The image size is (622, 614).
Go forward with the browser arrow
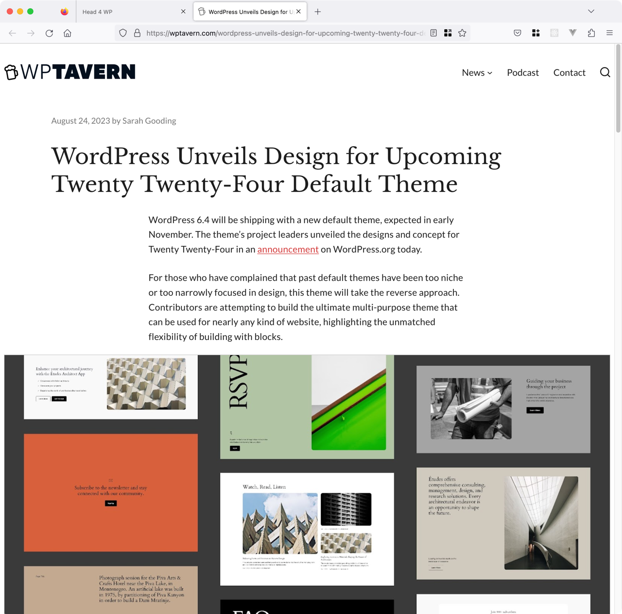31,33
